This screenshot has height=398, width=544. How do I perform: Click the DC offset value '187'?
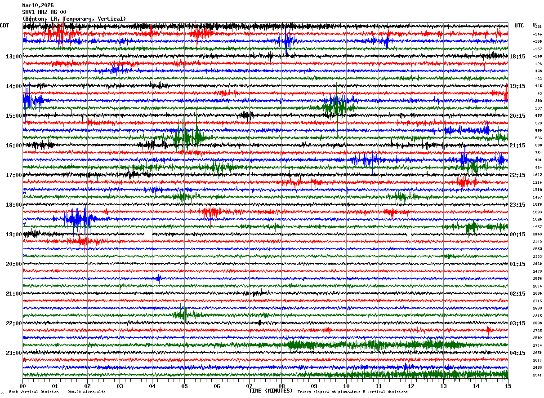point(538,108)
